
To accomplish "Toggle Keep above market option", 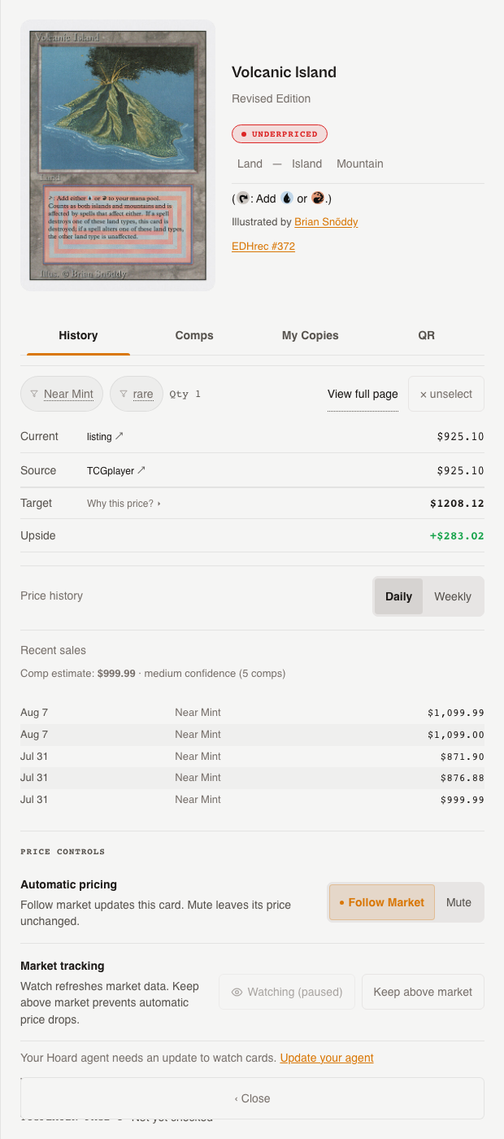I will coord(423,992).
